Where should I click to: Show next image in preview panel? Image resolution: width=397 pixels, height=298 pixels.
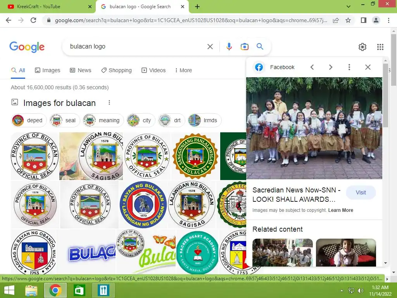(331, 67)
